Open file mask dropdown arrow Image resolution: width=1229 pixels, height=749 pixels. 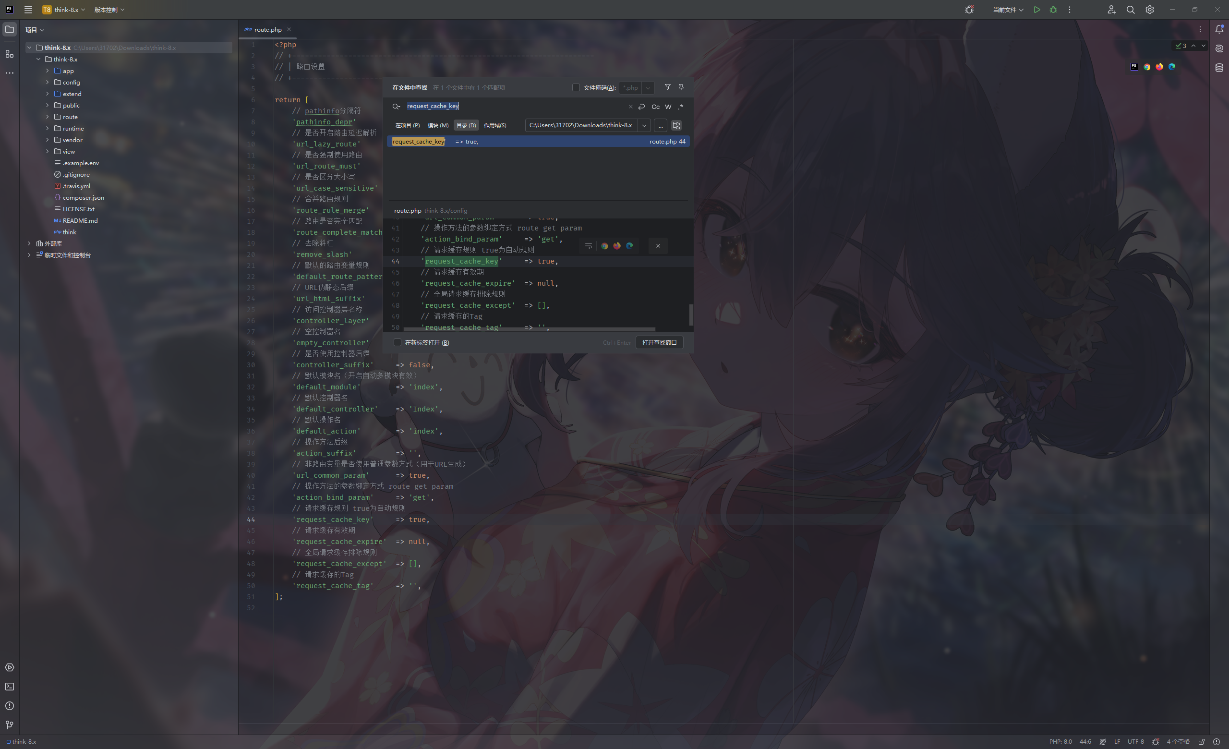tap(648, 88)
